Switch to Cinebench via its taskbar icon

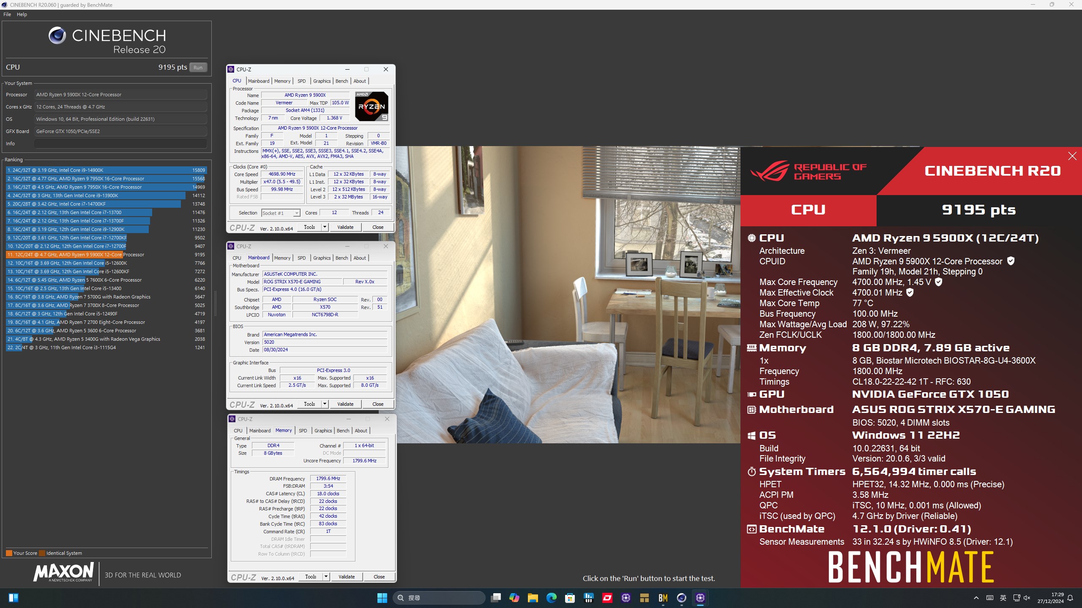pyautogui.click(x=681, y=598)
